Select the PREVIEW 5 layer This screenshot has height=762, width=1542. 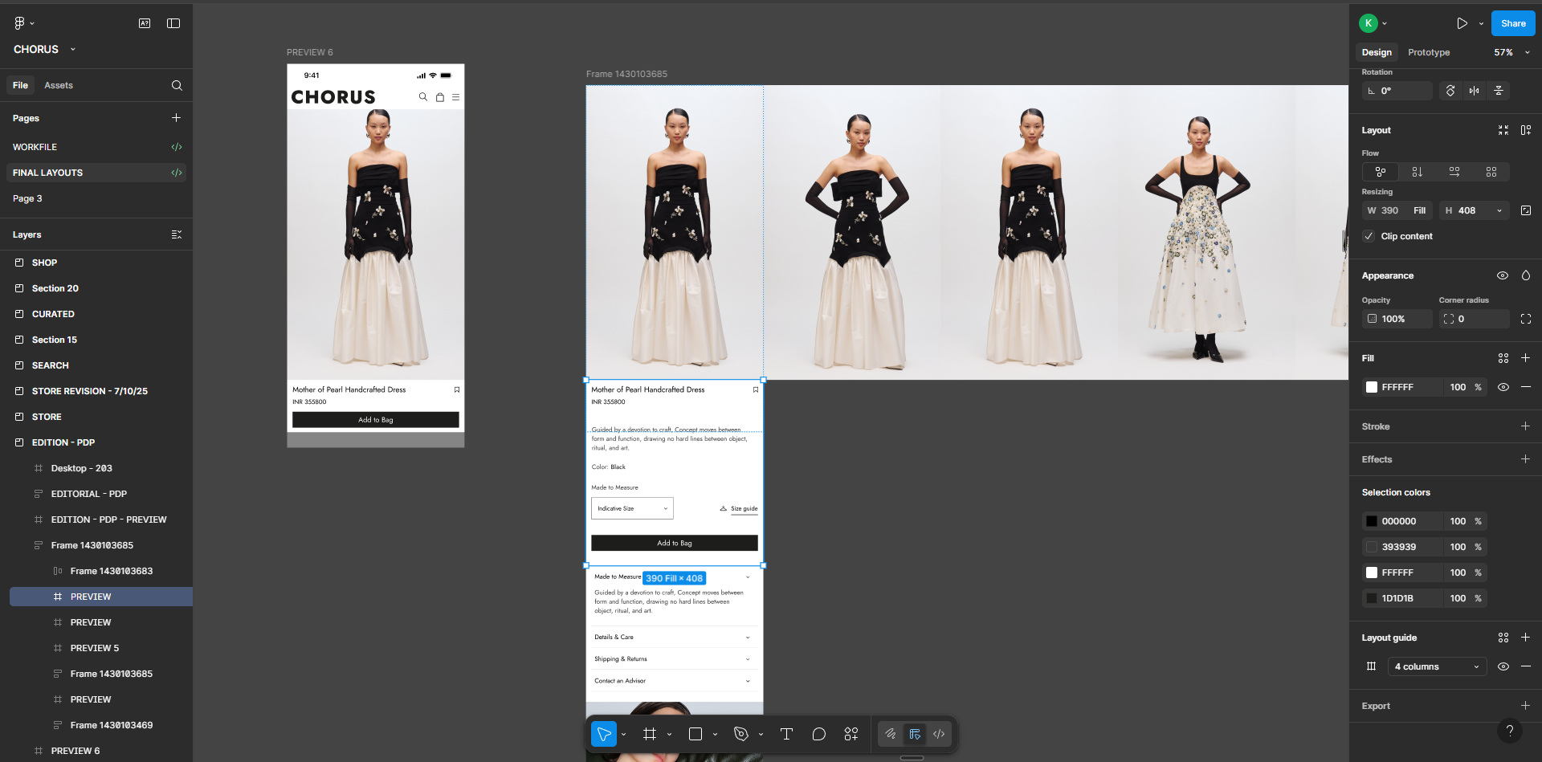[94, 648]
